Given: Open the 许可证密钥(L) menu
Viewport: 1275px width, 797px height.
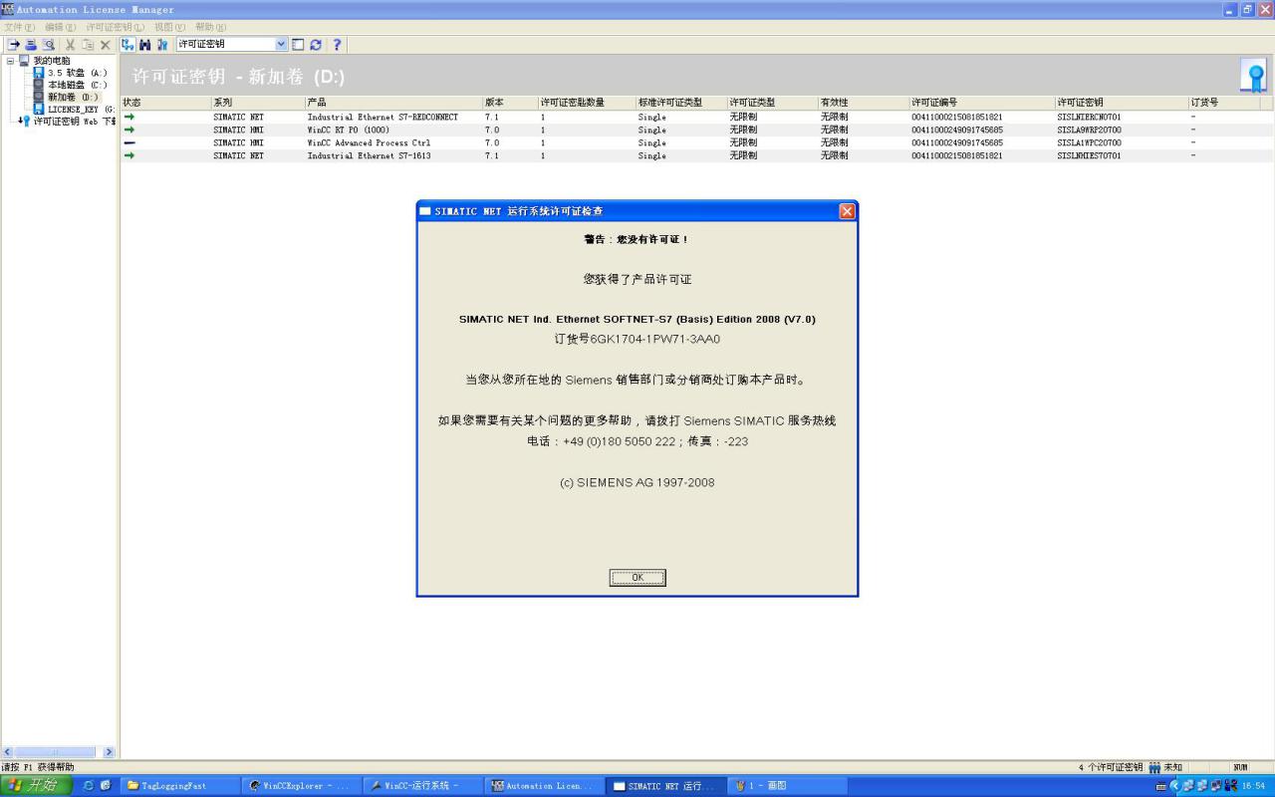Looking at the screenshot, I should (115, 27).
